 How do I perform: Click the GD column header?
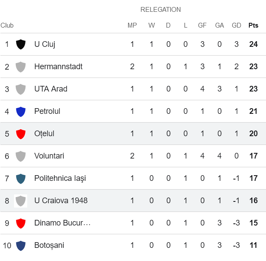[x=237, y=25]
